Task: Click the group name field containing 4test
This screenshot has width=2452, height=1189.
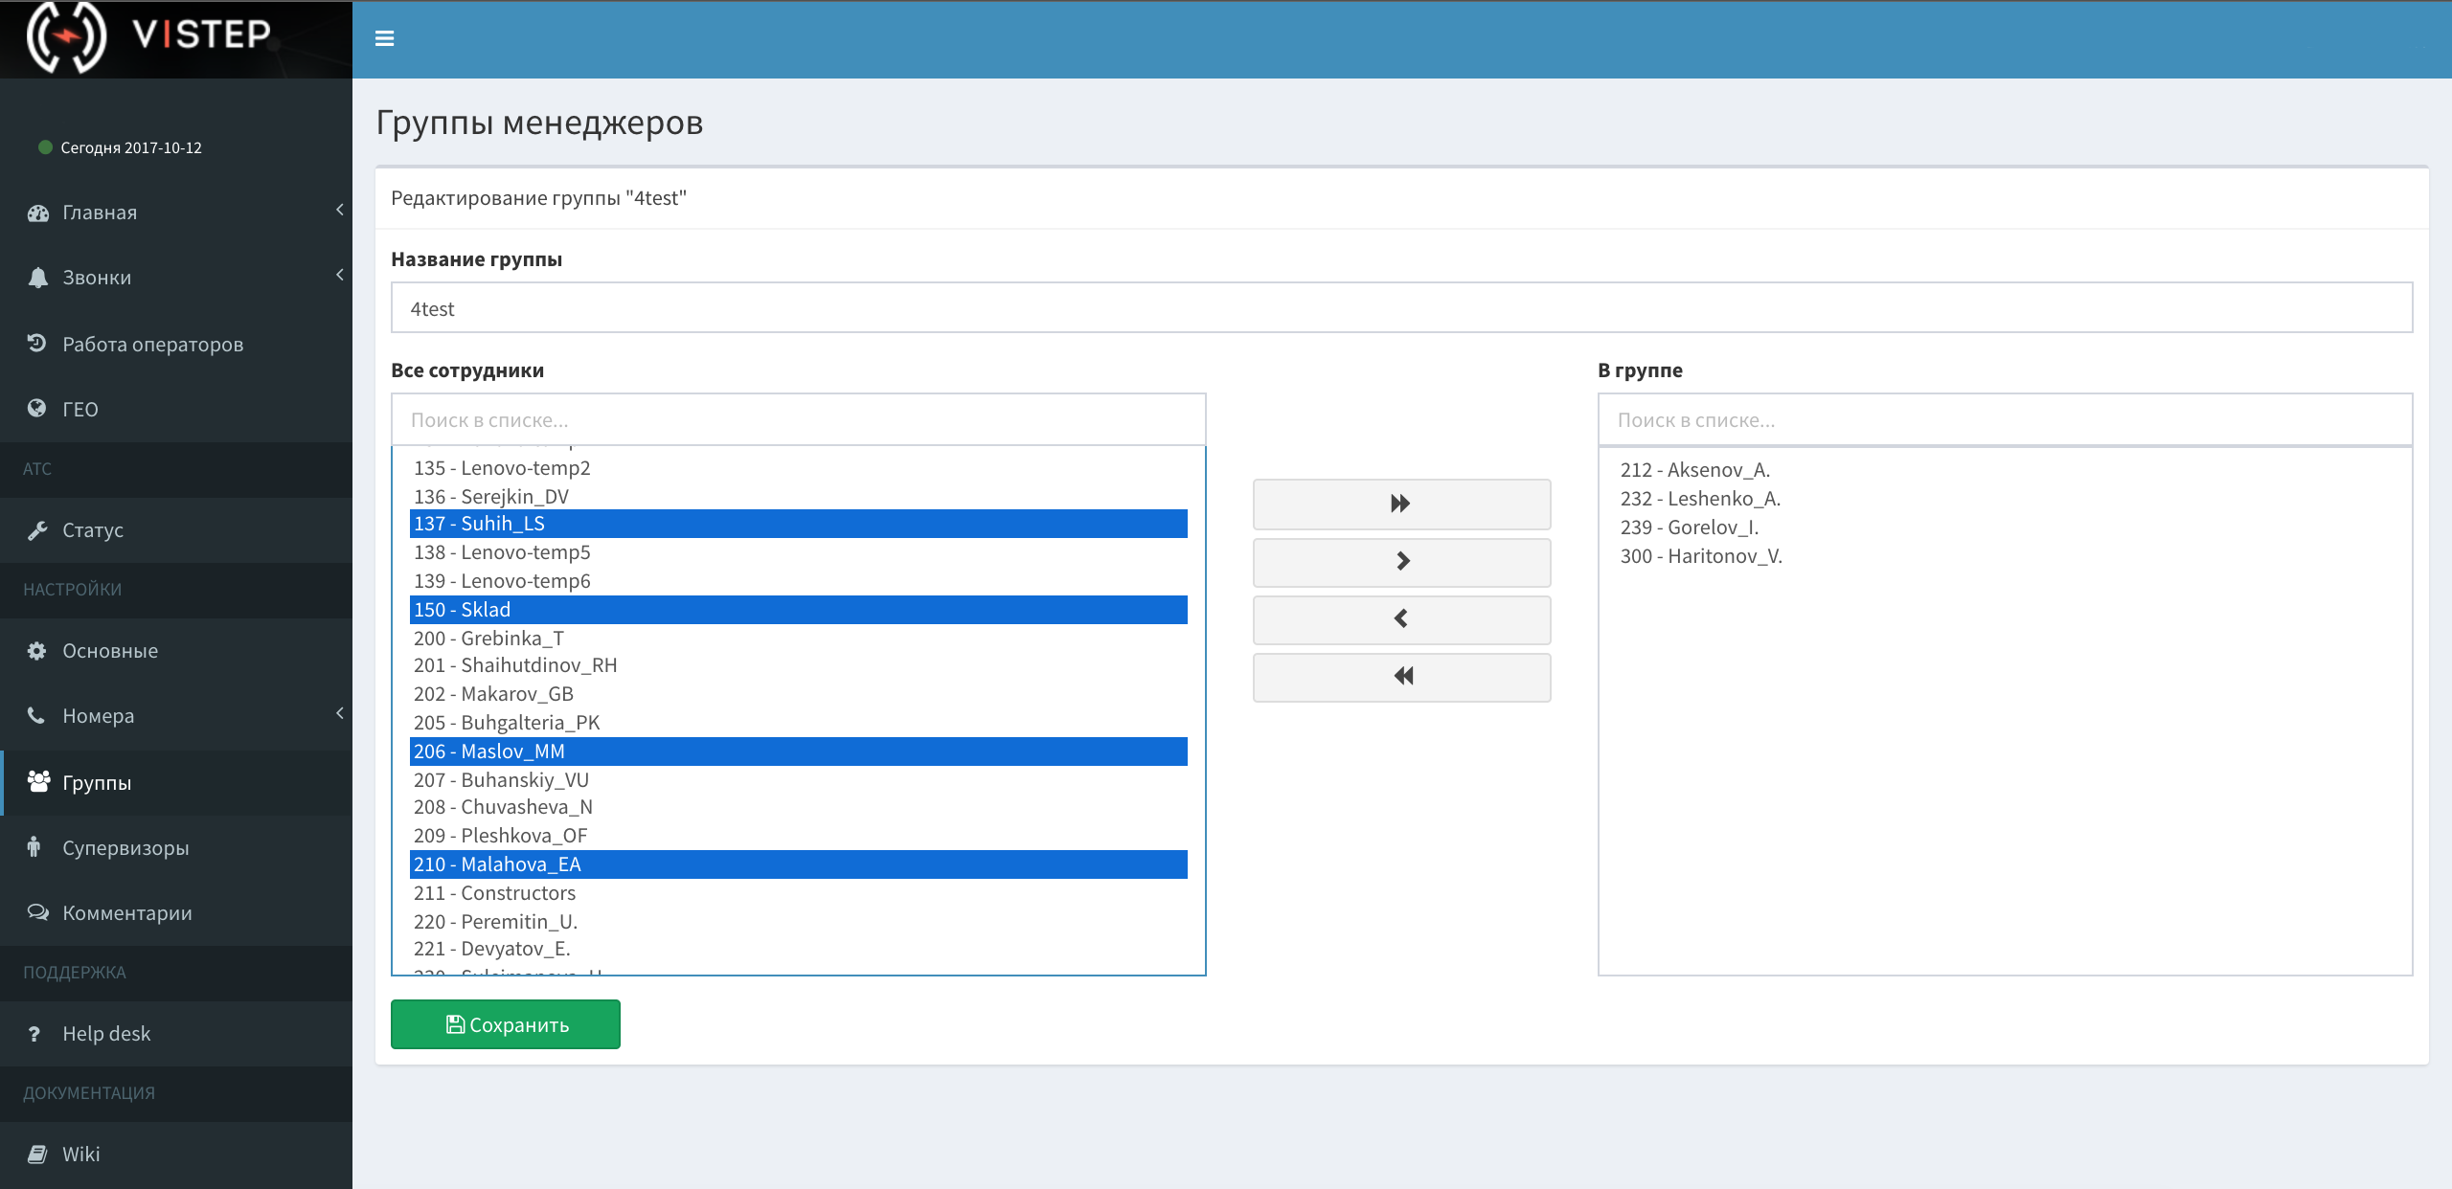Action: pos(1400,308)
